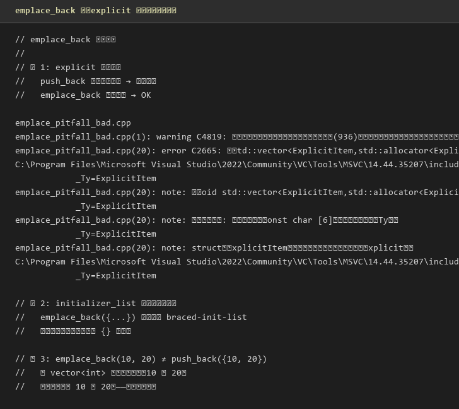Click the comment line containing '{}' braces only
The height and width of the screenshot is (409, 459).
click(x=73, y=331)
